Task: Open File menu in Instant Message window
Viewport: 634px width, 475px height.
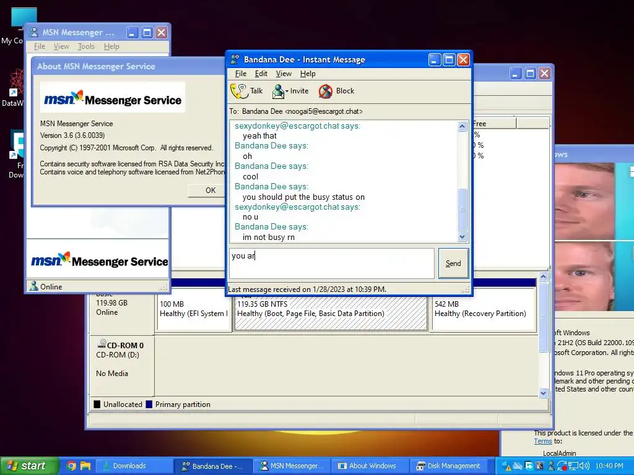Action: coord(241,74)
